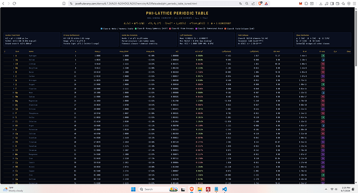Click the PHI-LATTICE PERIODIC TABLE title
This screenshot has width=358, height=193.
(177, 13)
